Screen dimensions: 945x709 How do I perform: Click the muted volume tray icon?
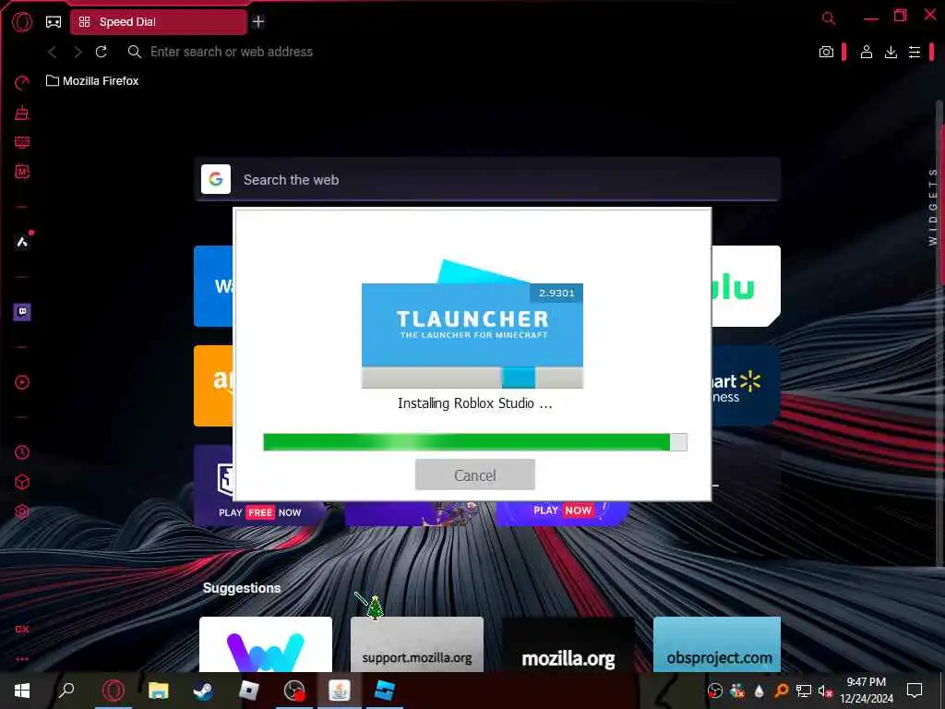click(825, 691)
